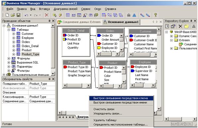This screenshot has height=128, width=198.
Task: Choose Удалить таблицу from context menu
Action: tap(105, 120)
